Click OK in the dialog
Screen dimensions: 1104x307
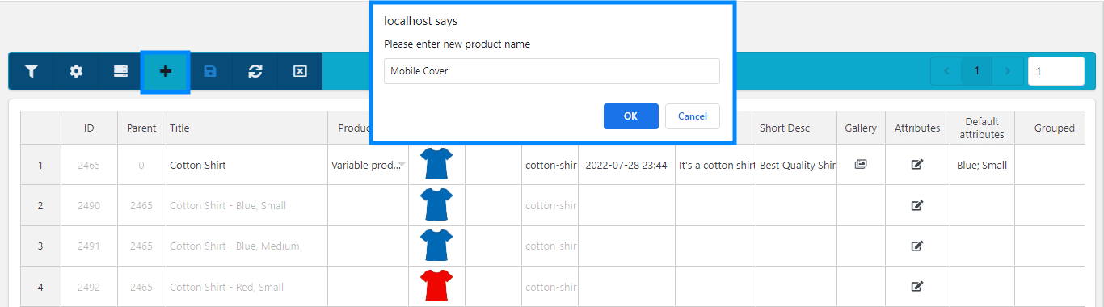click(x=631, y=116)
